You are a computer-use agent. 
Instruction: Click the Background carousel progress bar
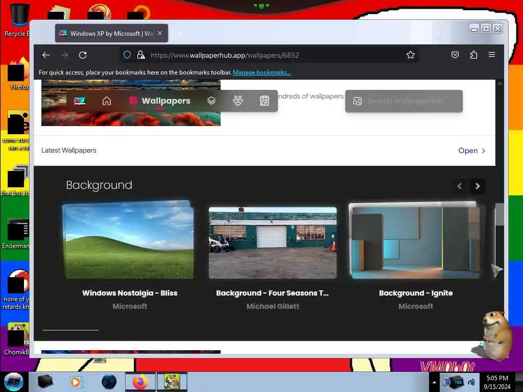coord(70,330)
